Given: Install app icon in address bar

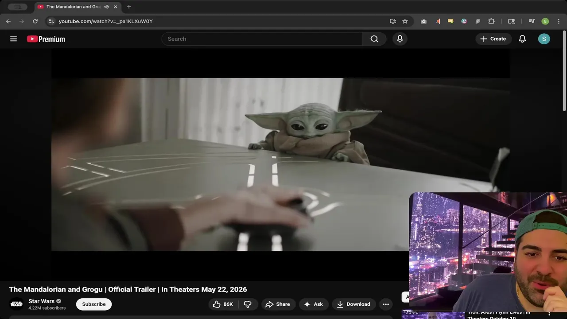Looking at the screenshot, I should (x=392, y=21).
